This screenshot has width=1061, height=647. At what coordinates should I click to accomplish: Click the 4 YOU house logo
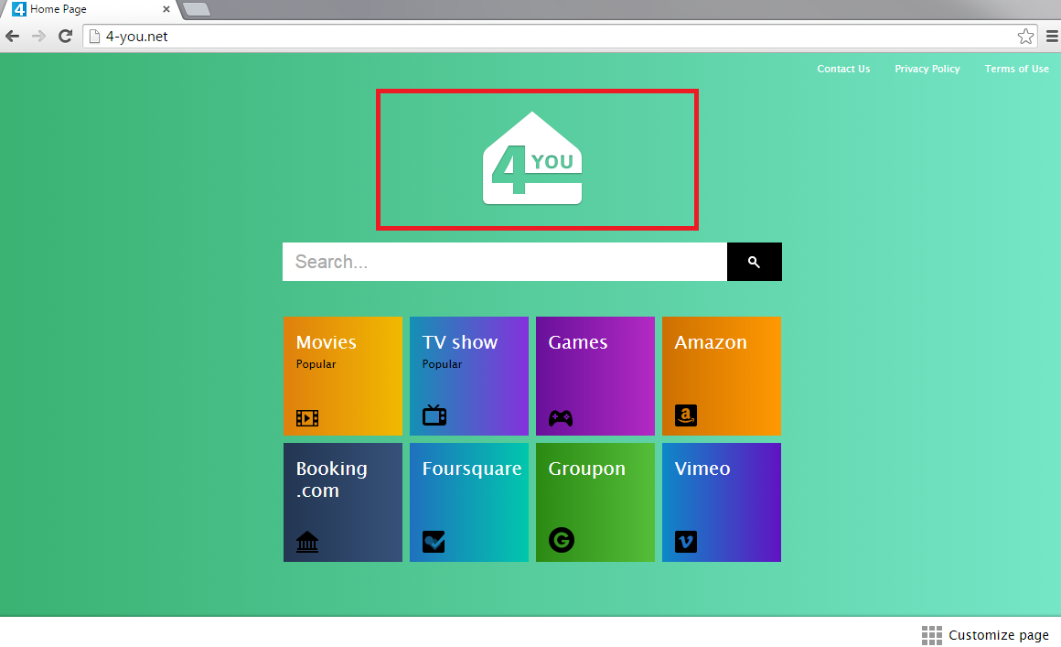point(531,157)
